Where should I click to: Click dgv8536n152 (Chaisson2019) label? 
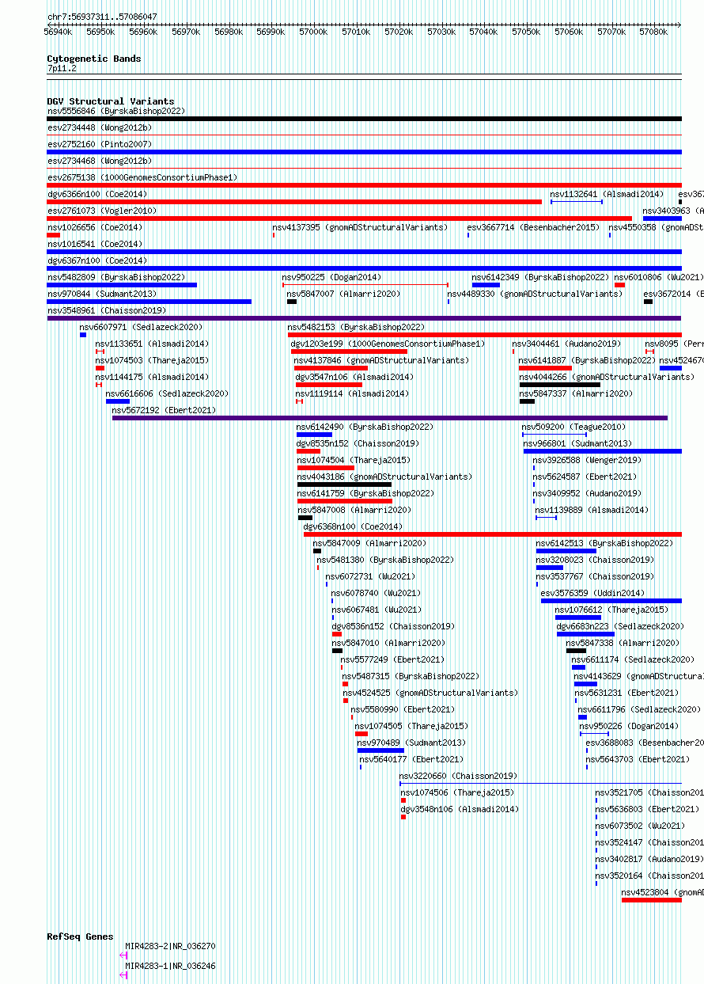(x=393, y=626)
